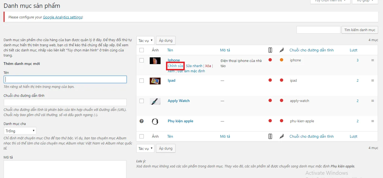Click the red SEO dot in Iphone row
This screenshot has width=383, height=178.
click(270, 60)
